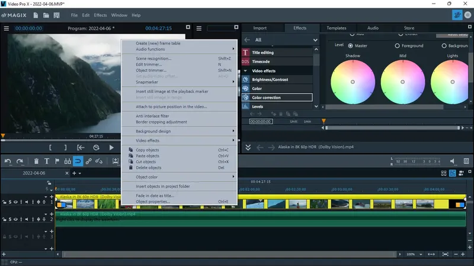Click the highlighted timeline mode icon
474x266 pixels.
click(452, 173)
